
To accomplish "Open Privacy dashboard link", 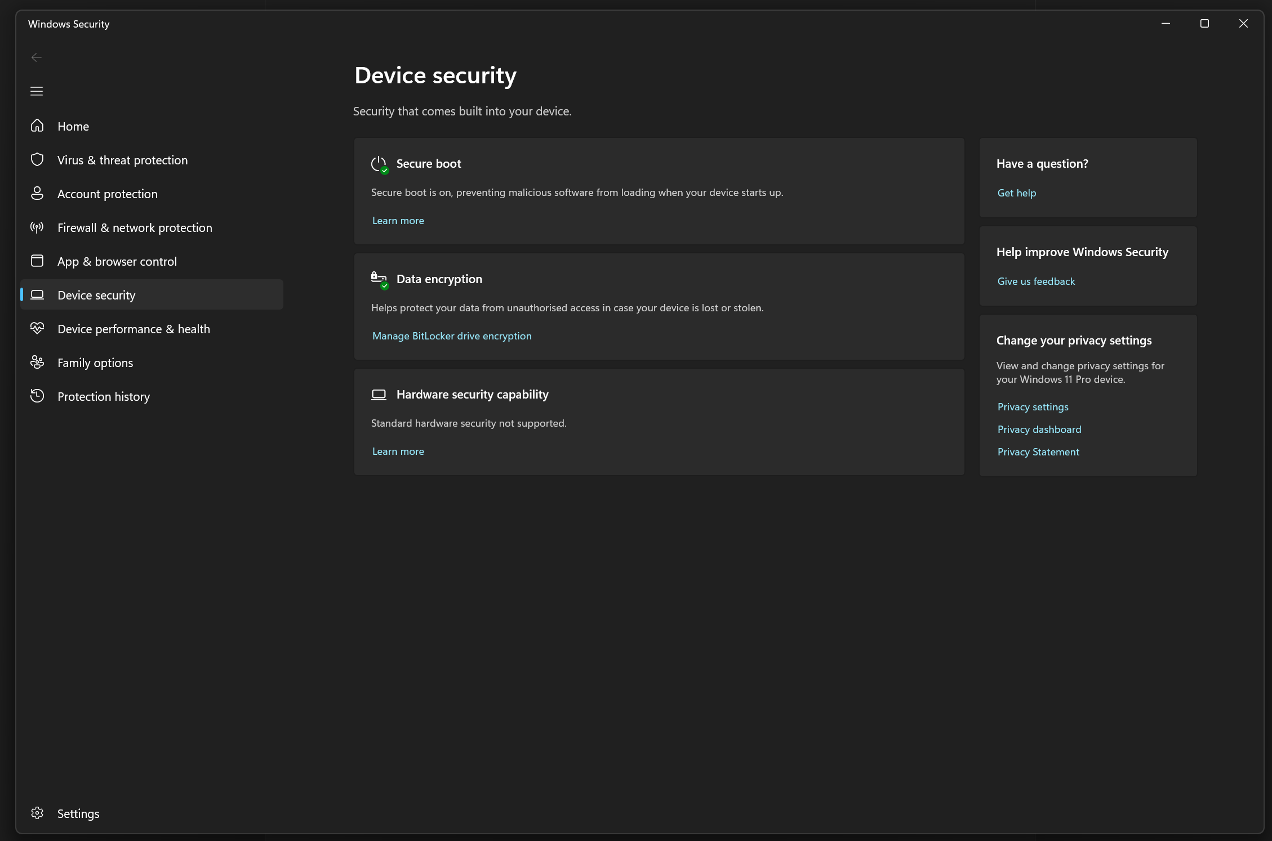I will [1039, 430].
